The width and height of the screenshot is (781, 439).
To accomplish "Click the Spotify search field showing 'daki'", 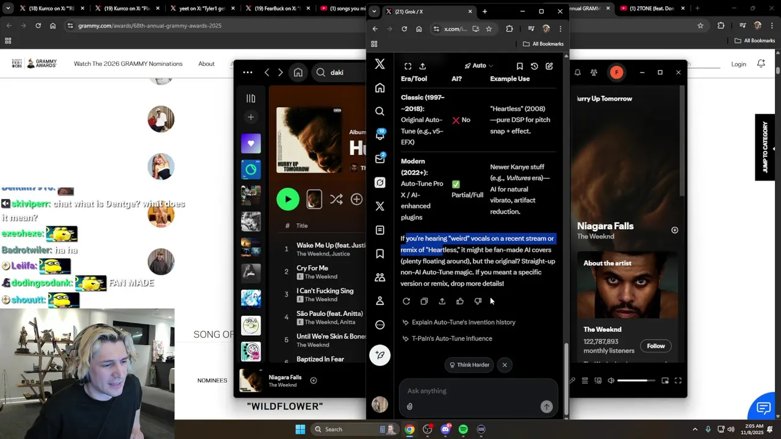I will tap(339, 73).
